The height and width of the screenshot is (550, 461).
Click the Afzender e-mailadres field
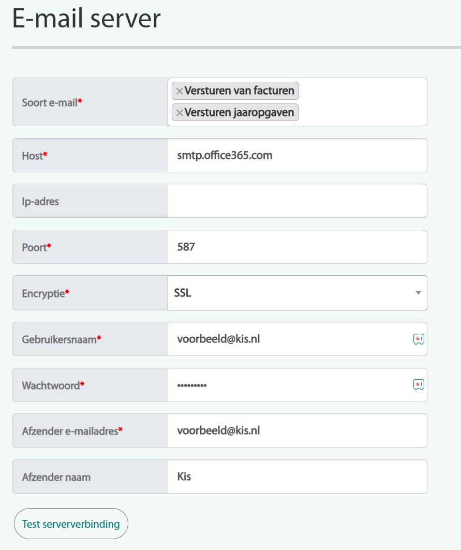(x=297, y=430)
